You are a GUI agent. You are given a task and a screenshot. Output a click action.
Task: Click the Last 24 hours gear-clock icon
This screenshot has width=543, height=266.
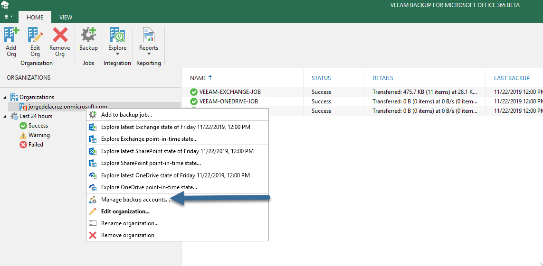[x=14, y=116]
